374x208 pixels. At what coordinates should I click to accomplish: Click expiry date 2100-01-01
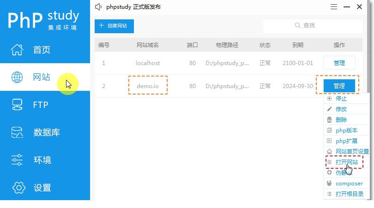click(x=298, y=63)
